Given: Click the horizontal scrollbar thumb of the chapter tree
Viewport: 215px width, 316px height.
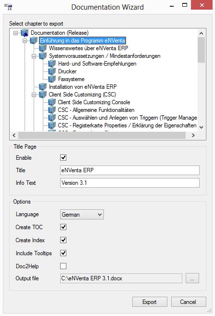Looking at the screenshot, I should pyautogui.click(x=102, y=135).
